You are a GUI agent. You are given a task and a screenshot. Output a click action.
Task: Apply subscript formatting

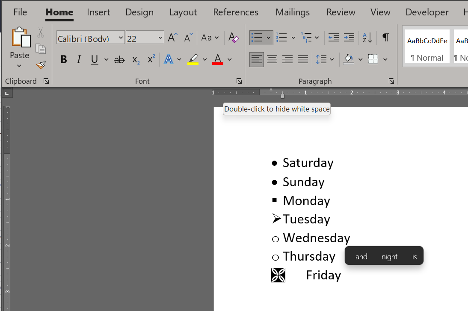(x=136, y=60)
